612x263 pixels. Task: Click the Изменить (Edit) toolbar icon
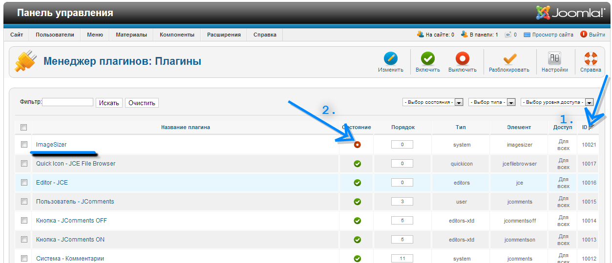pyautogui.click(x=390, y=59)
